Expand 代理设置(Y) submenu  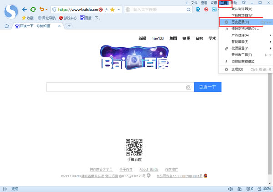pyautogui.click(x=246, y=48)
